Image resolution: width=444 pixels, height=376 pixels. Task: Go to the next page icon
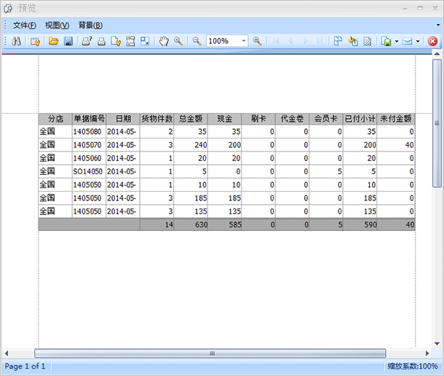click(305, 42)
